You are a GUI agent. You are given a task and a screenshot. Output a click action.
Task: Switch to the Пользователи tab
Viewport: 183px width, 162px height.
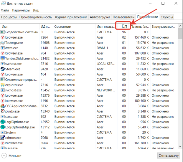123,17
